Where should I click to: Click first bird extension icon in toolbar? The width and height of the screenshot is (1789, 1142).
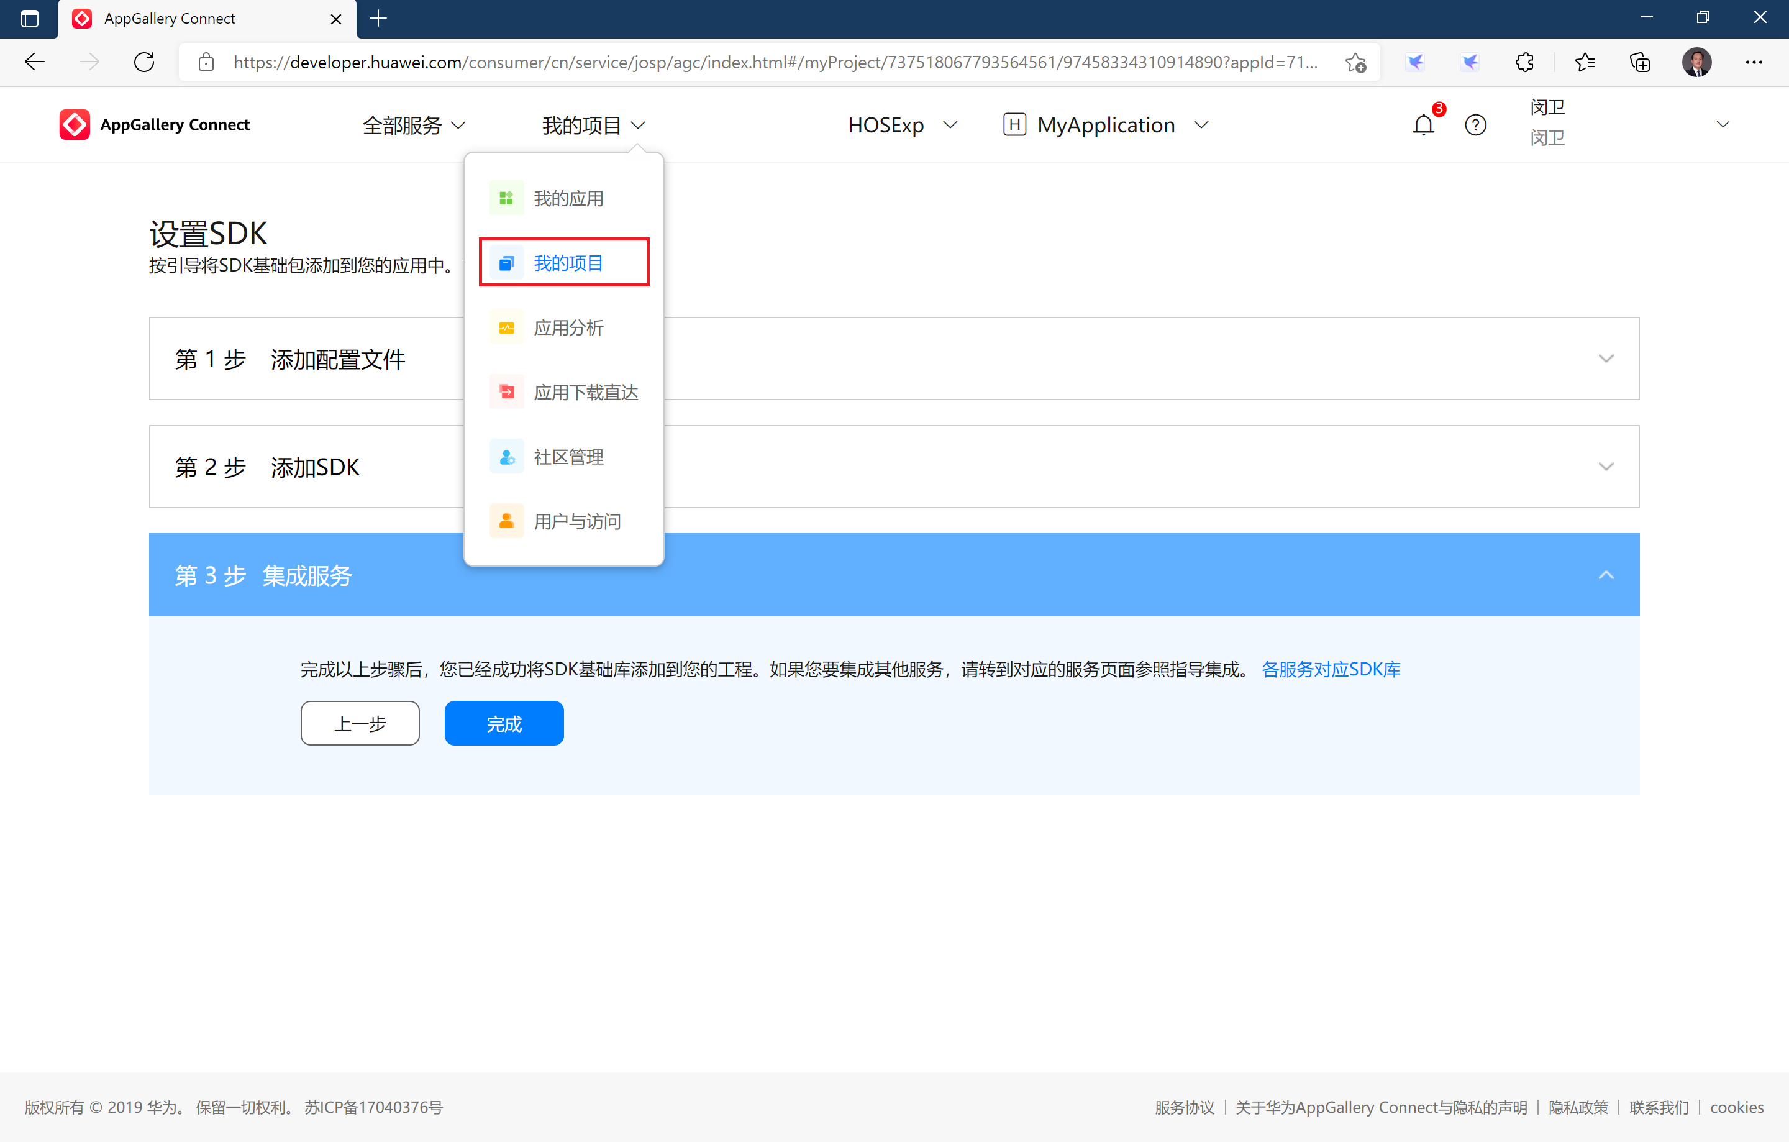click(1414, 62)
